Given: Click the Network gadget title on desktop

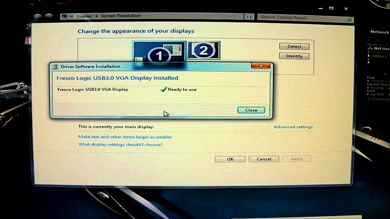Looking at the screenshot, I should tap(380, 32).
